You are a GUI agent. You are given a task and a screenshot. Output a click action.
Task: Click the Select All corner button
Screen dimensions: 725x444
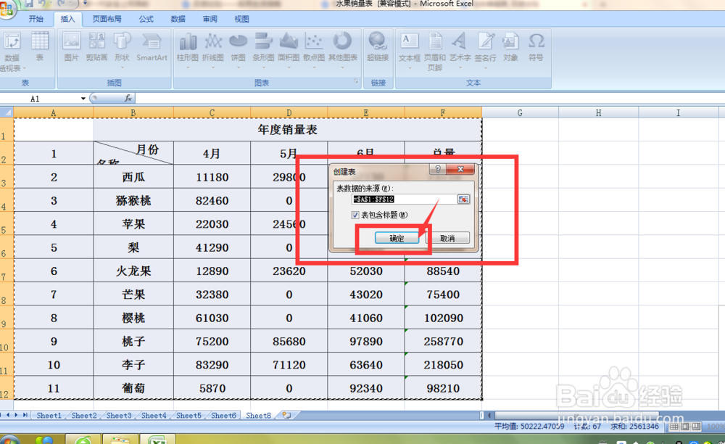pyautogui.click(x=7, y=112)
